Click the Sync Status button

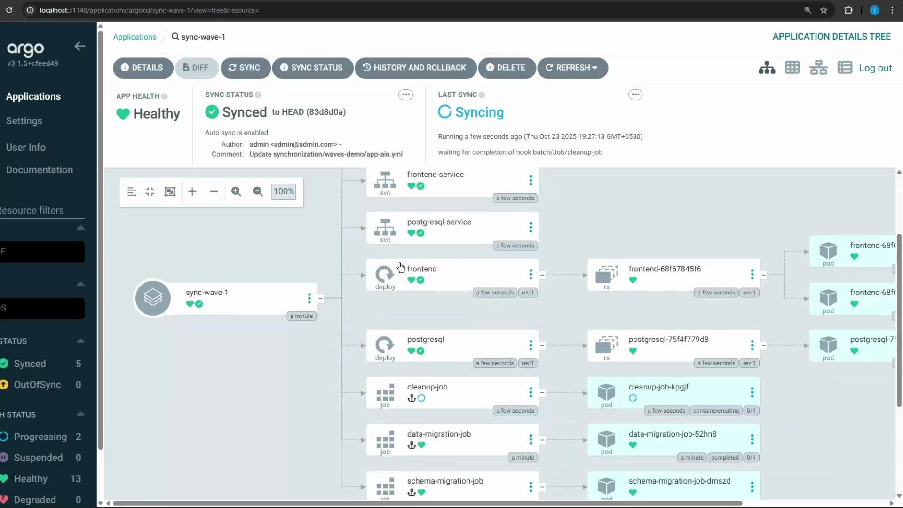312,68
